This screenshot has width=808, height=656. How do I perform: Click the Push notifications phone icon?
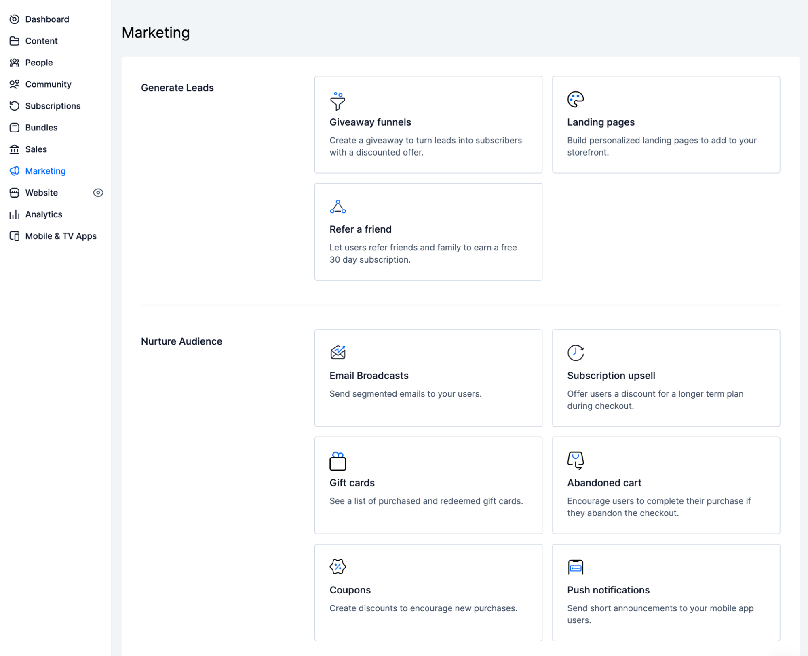click(x=575, y=567)
